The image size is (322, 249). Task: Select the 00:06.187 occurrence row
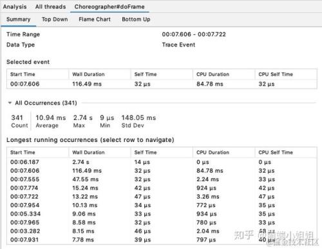162,162
